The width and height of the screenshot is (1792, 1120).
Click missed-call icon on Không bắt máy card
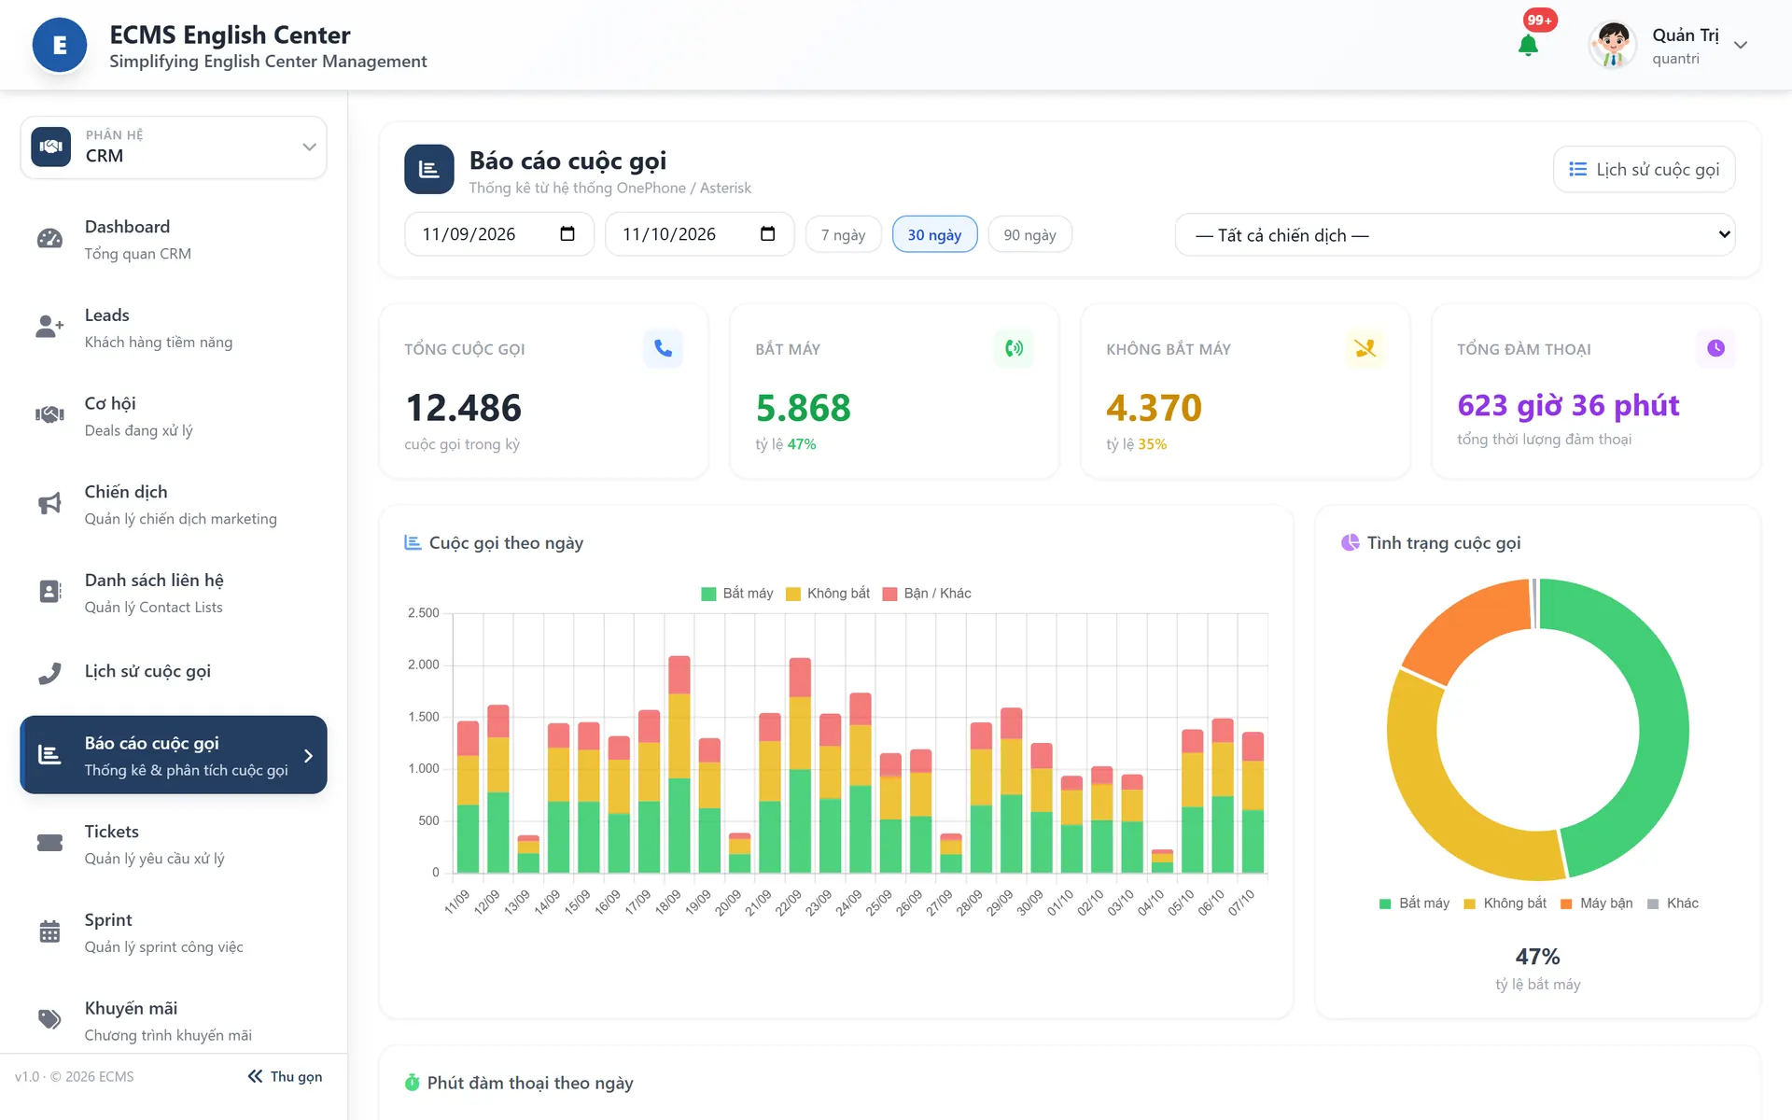(1365, 348)
